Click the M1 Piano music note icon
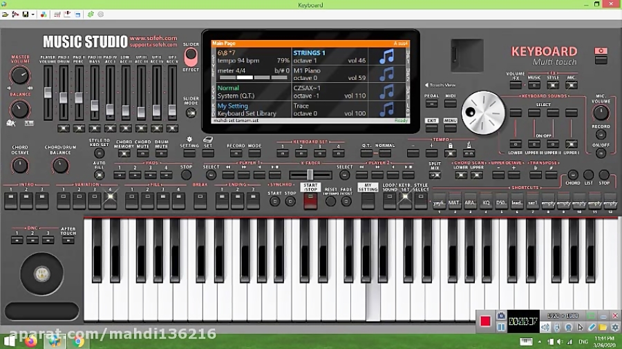Screen dimensions: 622x349 (x=387, y=74)
